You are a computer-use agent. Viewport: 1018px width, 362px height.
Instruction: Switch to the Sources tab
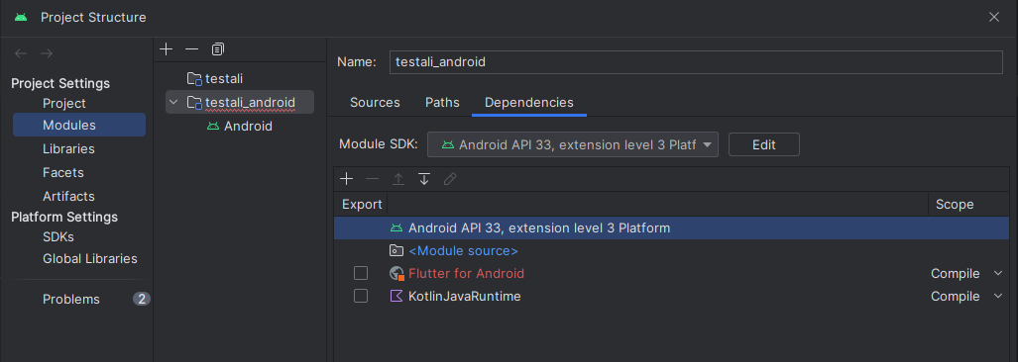tap(375, 102)
